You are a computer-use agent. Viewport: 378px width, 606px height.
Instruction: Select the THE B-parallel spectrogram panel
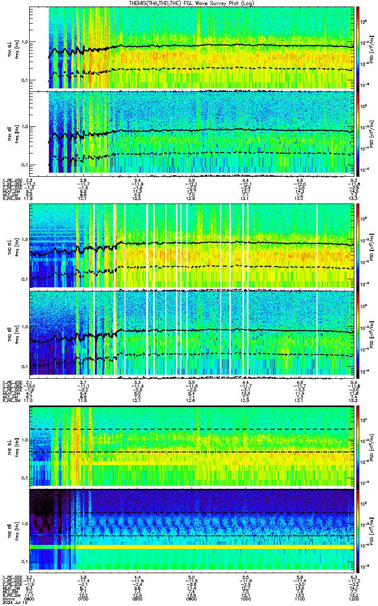pyautogui.click(x=192, y=531)
